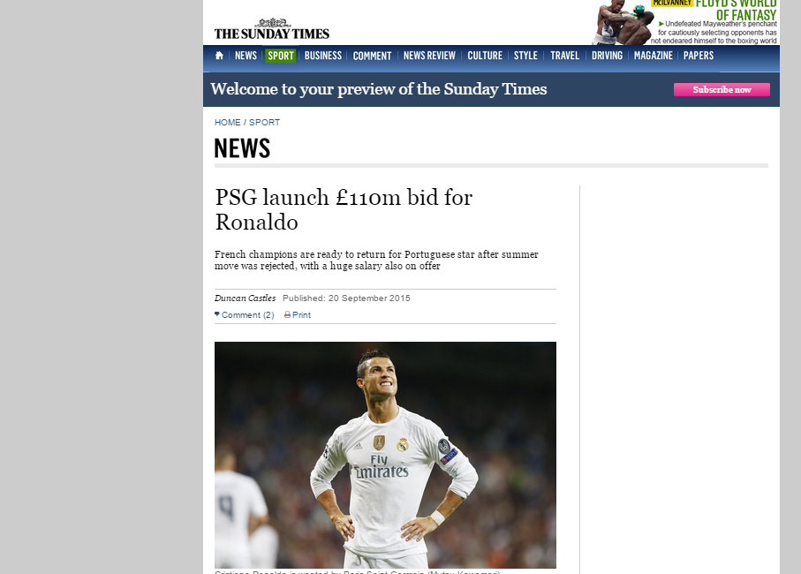801x574 pixels.
Task: Follow the SPORT breadcrumb link
Action: click(264, 123)
